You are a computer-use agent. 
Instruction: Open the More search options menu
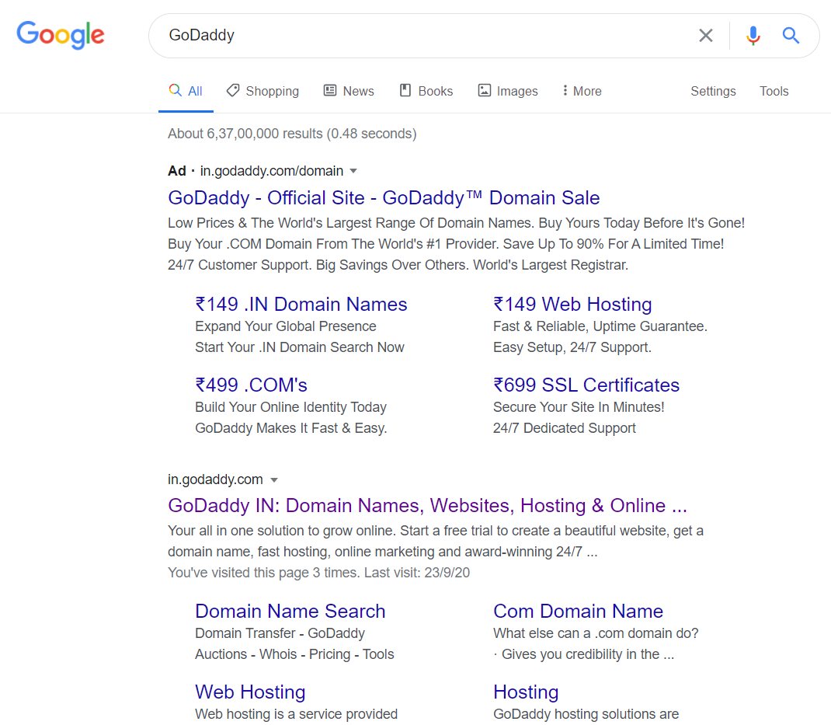(x=582, y=91)
